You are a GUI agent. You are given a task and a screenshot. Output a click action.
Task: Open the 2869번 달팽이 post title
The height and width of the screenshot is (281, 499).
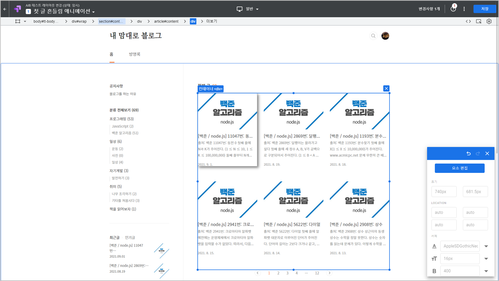pyautogui.click(x=292, y=136)
